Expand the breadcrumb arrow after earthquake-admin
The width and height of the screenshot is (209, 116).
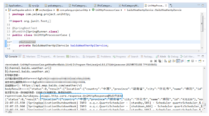[x=33, y=10]
